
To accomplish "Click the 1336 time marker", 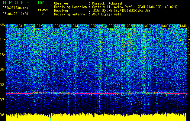I will point(111,26).
